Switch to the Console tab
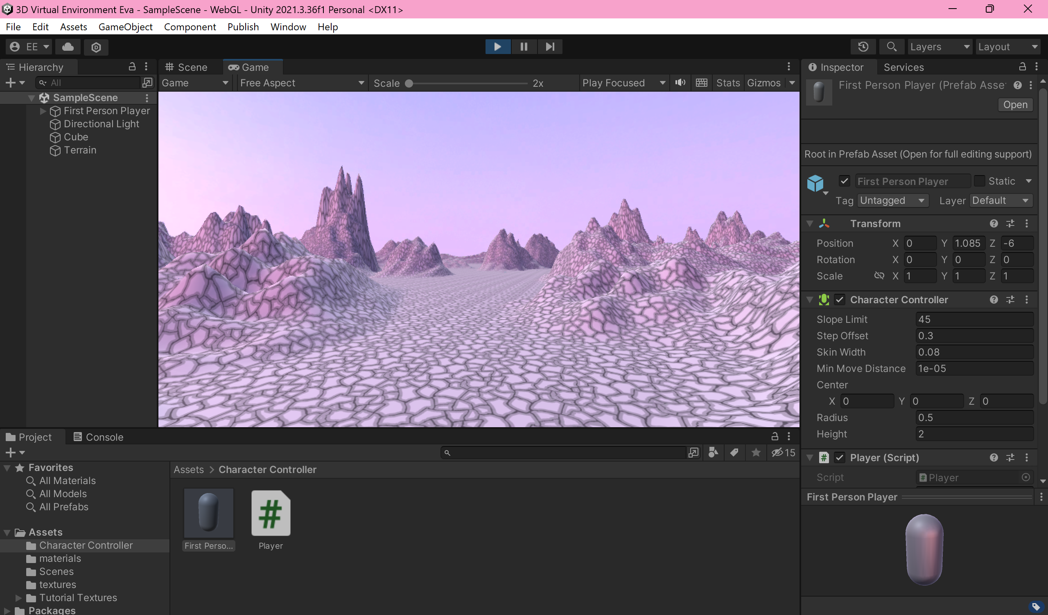 tap(99, 437)
